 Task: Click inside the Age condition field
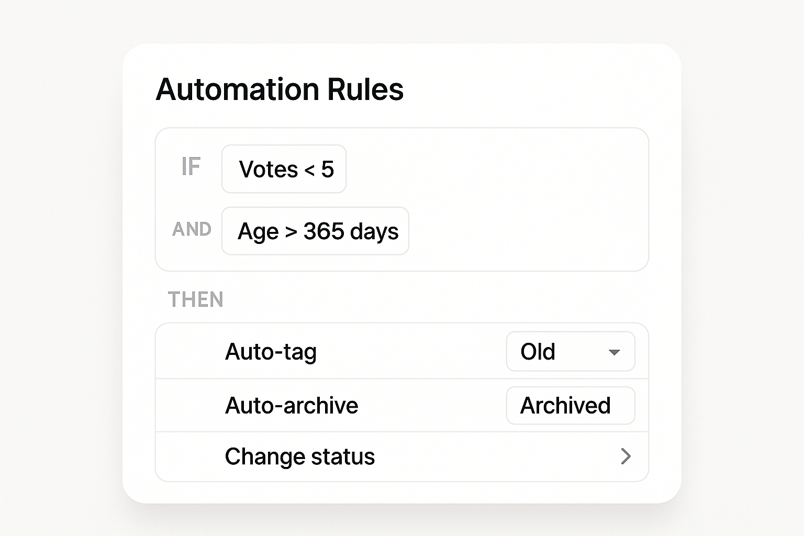tap(315, 231)
